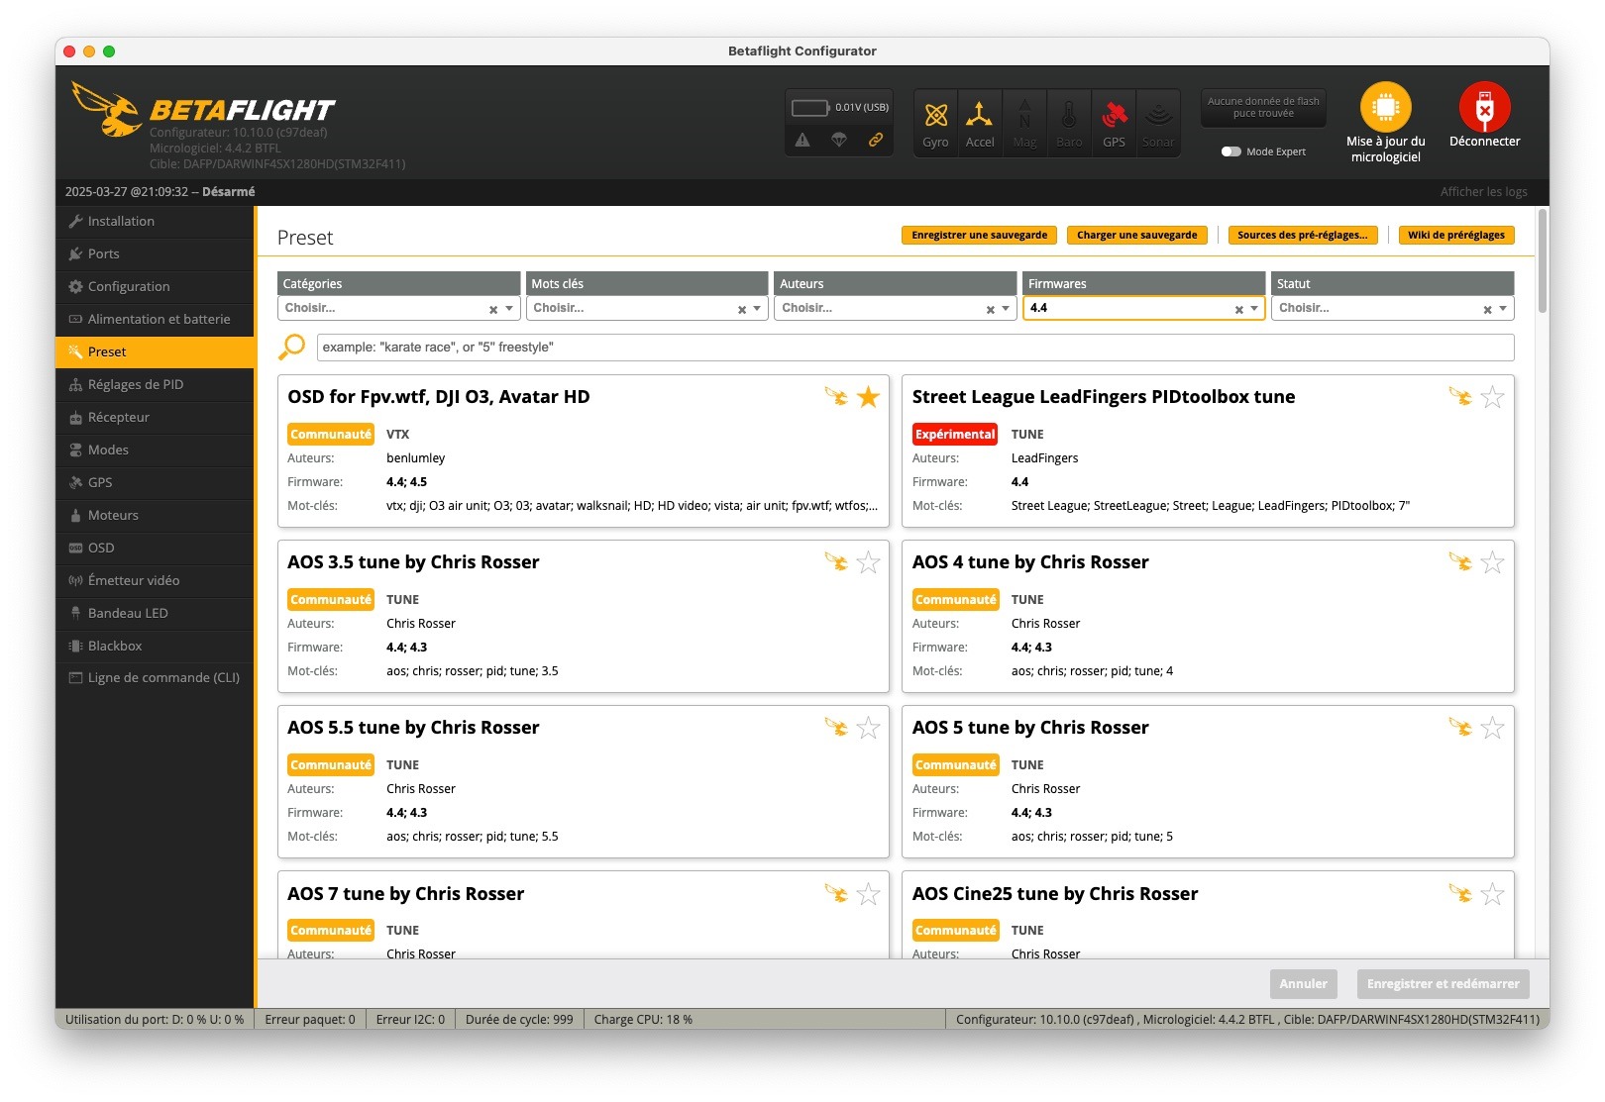Image resolution: width=1605 pixels, height=1102 pixels.
Task: Open the Moteurs tab
Action: (x=155, y=515)
